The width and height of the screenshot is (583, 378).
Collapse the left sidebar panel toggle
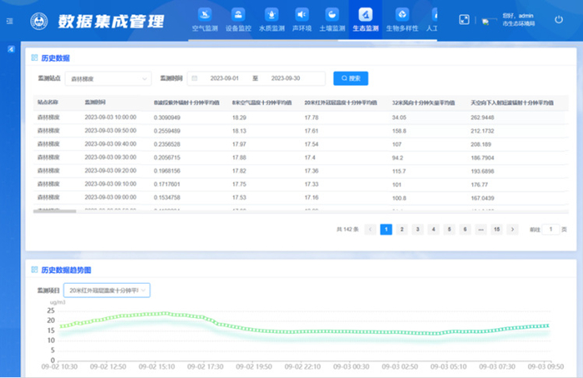(x=10, y=50)
